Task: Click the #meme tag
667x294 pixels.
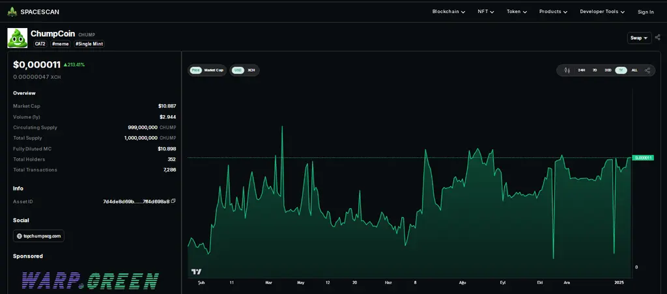Action: tap(61, 44)
